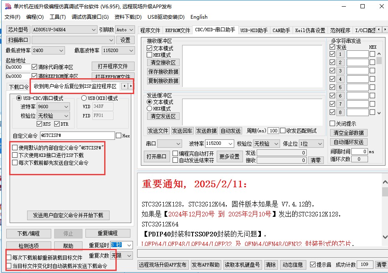
Task: Click the STC-ISP app icon in title bar
Action: click(x=8, y=6)
